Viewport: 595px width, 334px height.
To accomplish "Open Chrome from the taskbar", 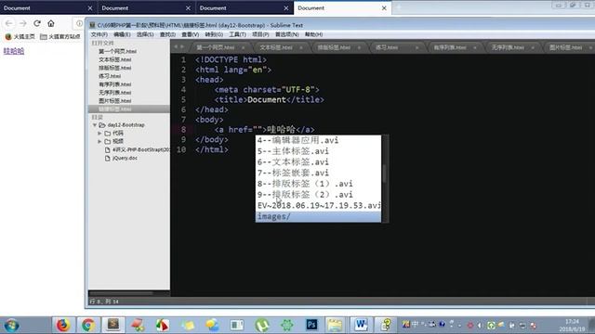I will click(88, 325).
